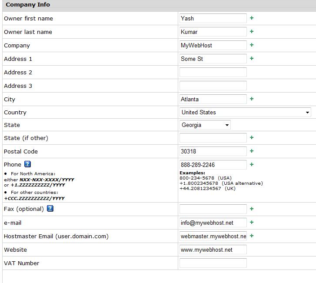Open the Country dropdown showing United States
The image size is (316, 283).
coord(245,112)
